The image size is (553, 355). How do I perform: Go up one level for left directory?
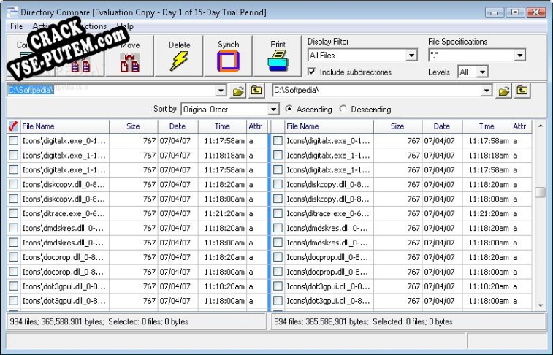pos(256,91)
